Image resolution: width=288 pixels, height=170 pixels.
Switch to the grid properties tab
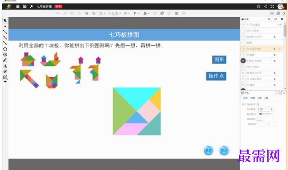click(x=253, y=98)
